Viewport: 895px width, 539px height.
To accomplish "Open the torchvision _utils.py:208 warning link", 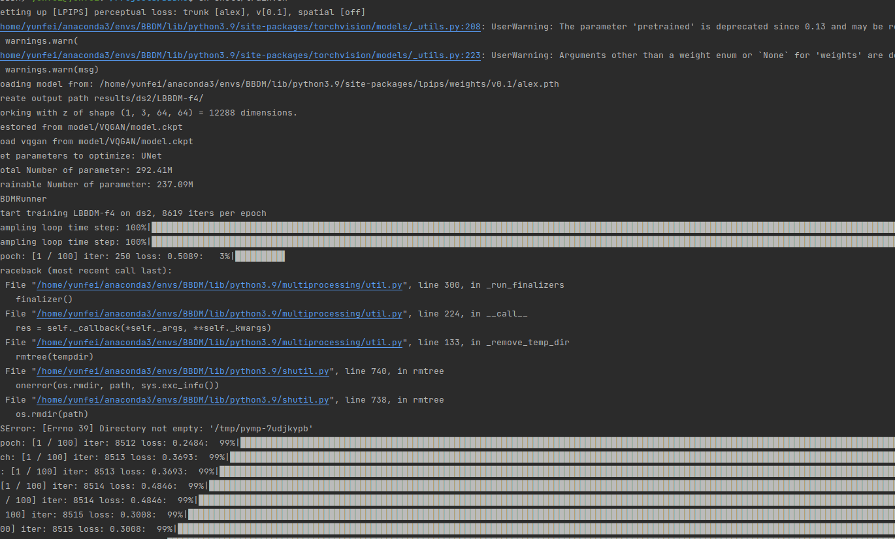I will coord(240,26).
